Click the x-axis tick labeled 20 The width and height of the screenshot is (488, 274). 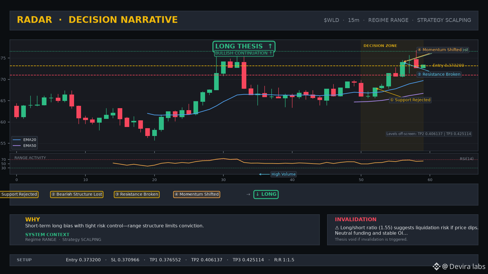click(155, 180)
